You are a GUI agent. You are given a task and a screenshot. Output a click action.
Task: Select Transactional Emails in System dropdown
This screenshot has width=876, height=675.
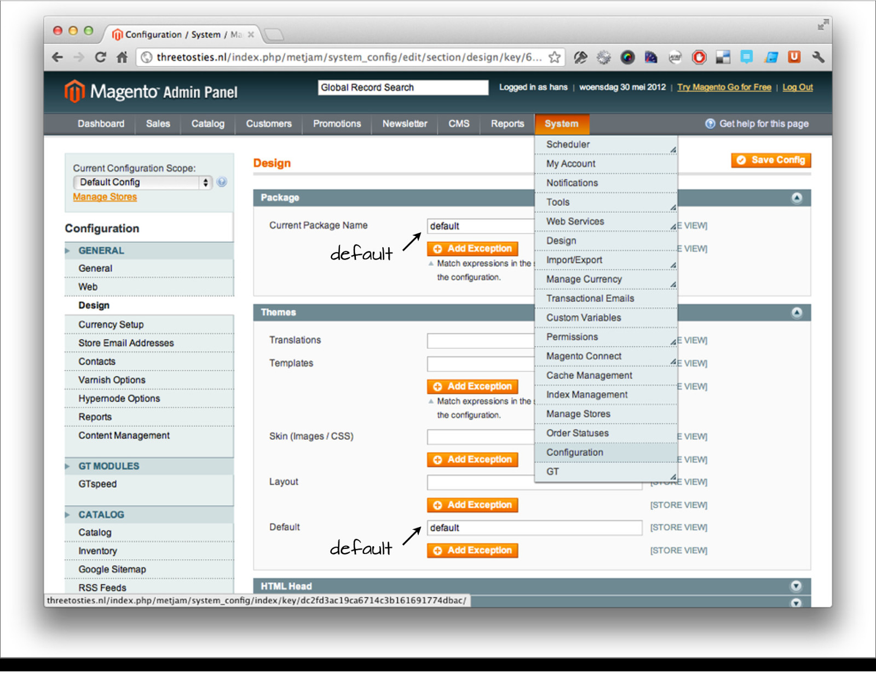pyautogui.click(x=606, y=299)
